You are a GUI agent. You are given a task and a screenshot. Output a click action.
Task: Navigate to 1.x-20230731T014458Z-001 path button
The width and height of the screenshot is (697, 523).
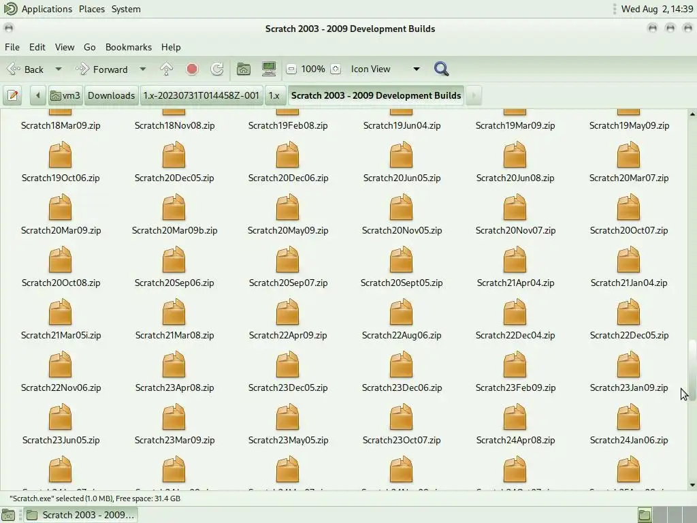click(x=201, y=95)
